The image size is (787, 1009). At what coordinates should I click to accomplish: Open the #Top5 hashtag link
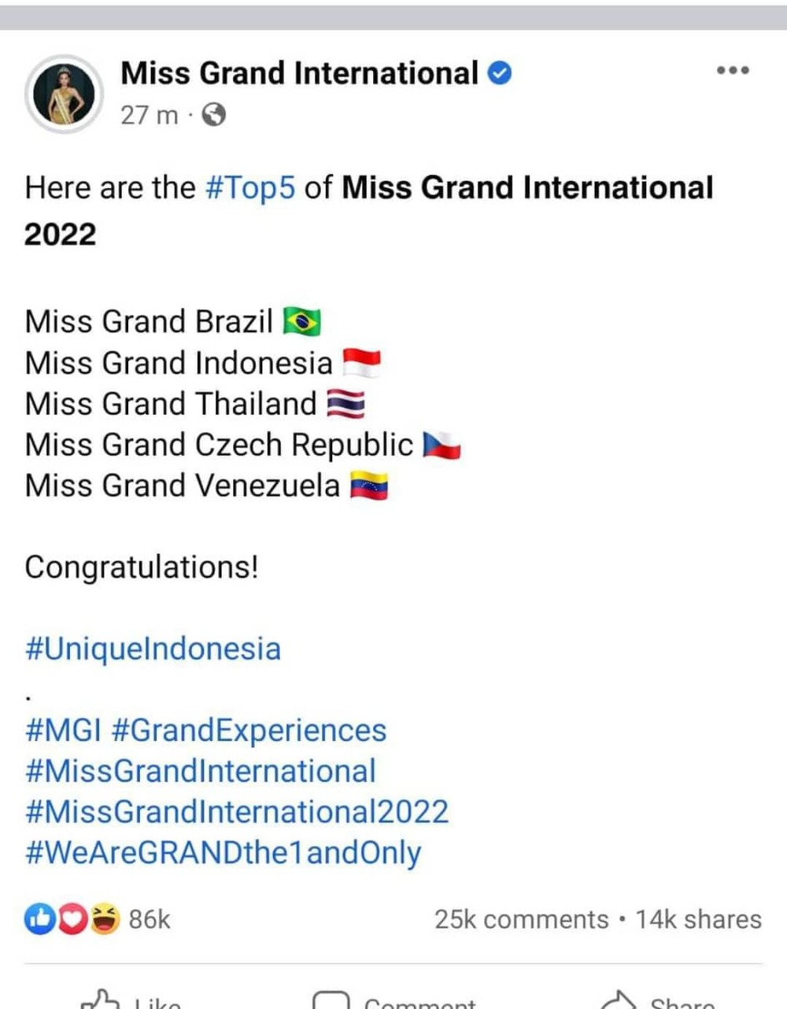(250, 187)
